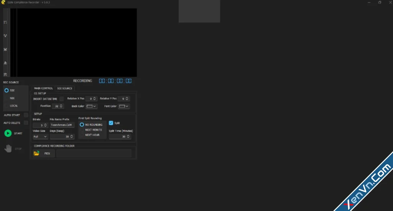Viewport: 393px width, 211px height.
Task: Switch to the SDI SOURCE tab
Action: click(64, 89)
